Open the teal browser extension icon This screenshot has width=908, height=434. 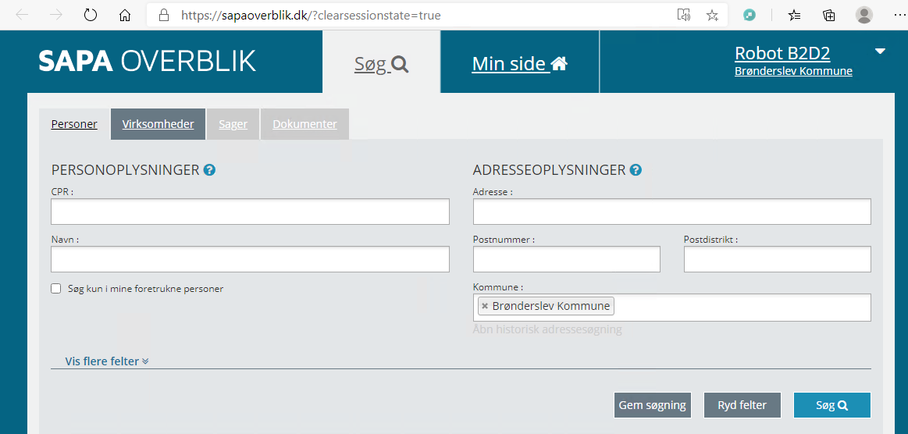(x=750, y=15)
